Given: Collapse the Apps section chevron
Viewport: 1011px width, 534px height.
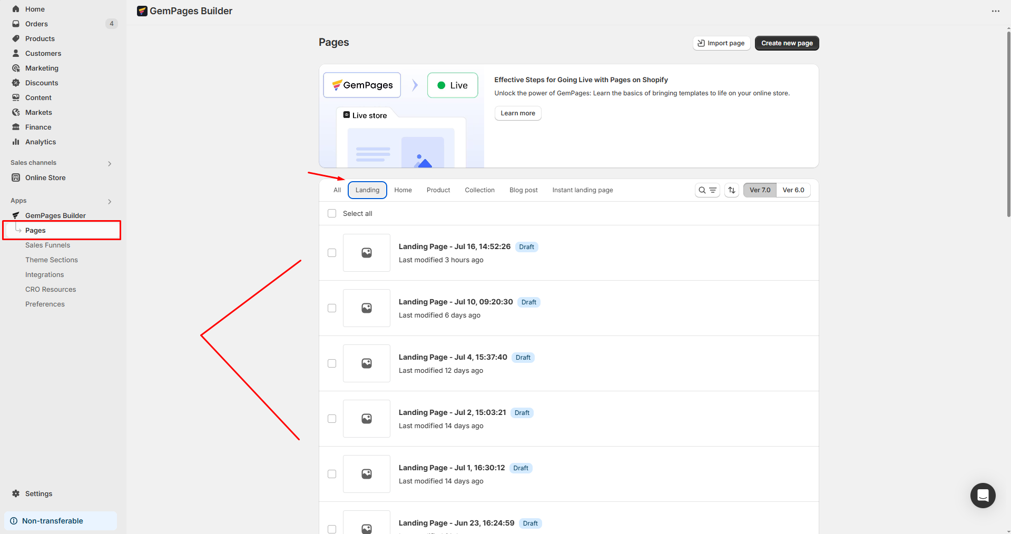Looking at the screenshot, I should click(x=109, y=201).
